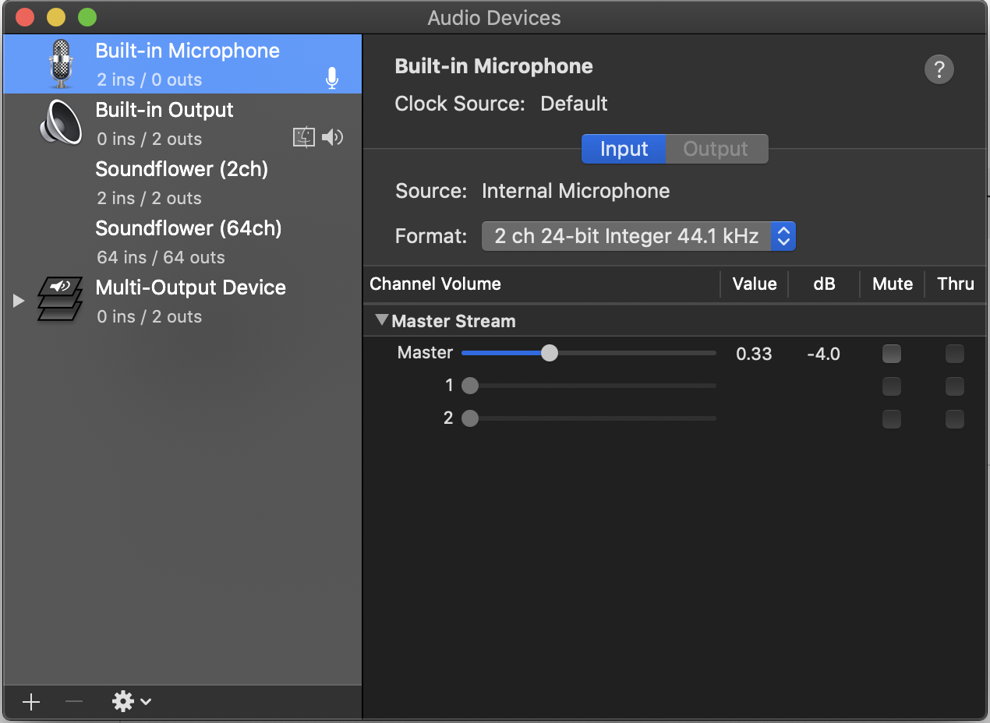Expand the Multi-Output Device disclosure triangle
This screenshot has width=990, height=723.
coord(19,301)
